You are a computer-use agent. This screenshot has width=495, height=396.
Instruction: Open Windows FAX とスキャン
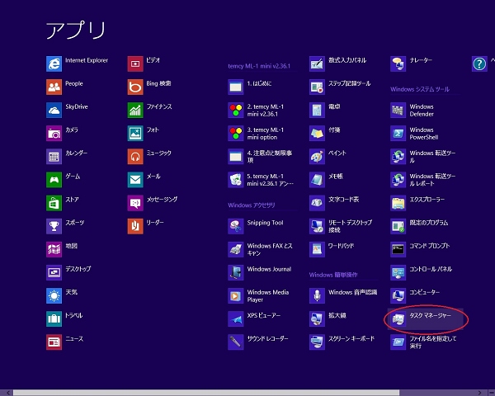235,249
